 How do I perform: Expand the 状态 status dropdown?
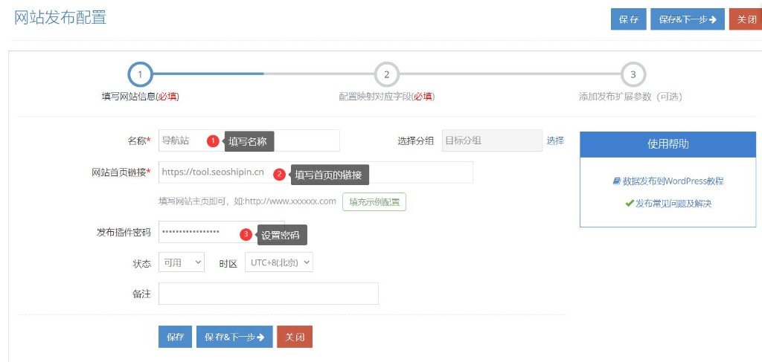pyautogui.click(x=182, y=262)
